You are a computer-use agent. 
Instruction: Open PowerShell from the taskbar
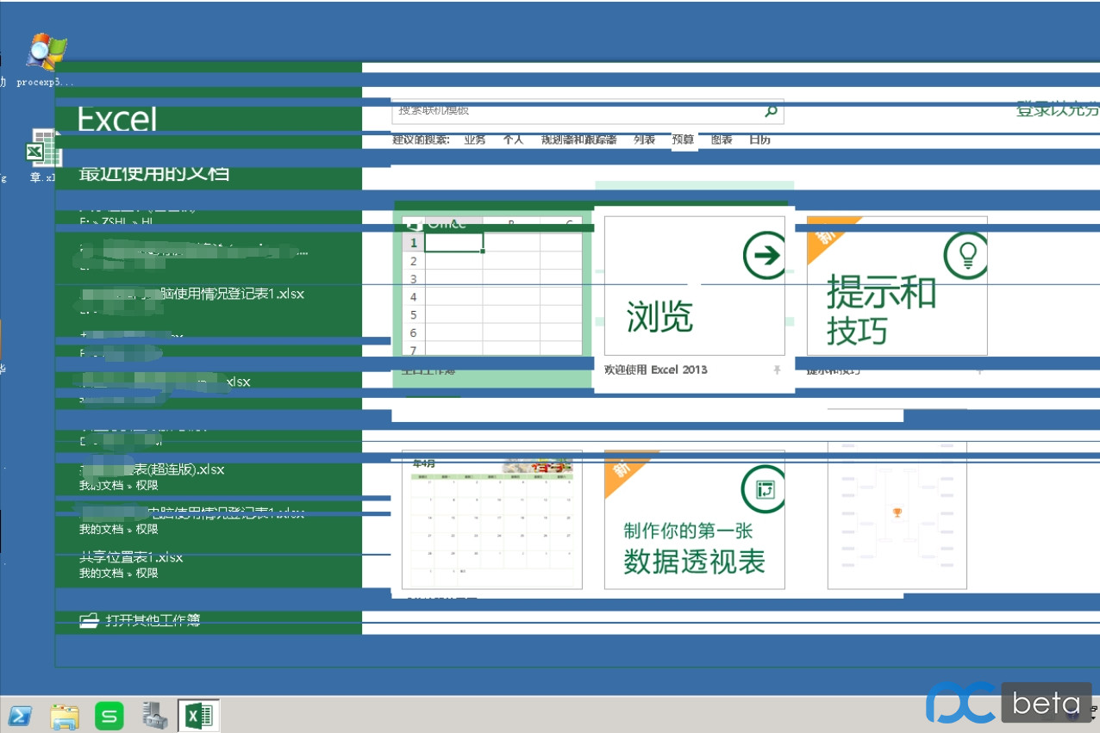(x=21, y=715)
